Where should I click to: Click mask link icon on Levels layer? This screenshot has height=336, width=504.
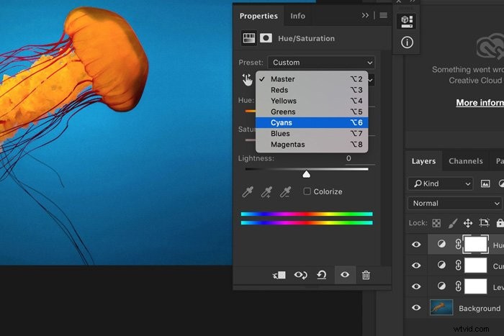(x=458, y=286)
